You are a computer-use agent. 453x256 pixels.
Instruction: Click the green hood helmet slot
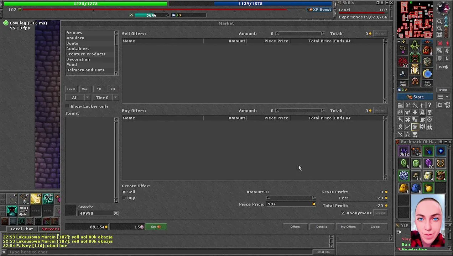coord(415,46)
